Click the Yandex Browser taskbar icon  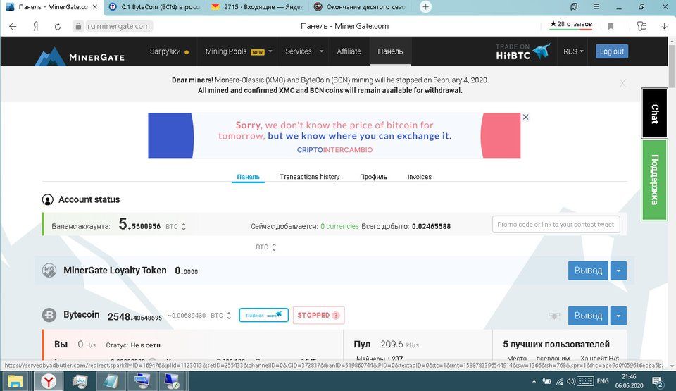click(49, 382)
